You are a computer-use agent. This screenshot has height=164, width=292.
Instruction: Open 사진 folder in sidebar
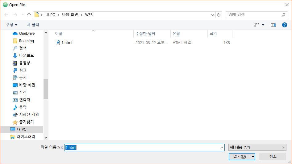[x=19, y=92]
